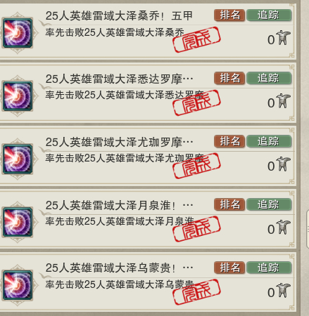
Task: Click the red stamp on 乌蒙贵 entry
Action: click(196, 292)
